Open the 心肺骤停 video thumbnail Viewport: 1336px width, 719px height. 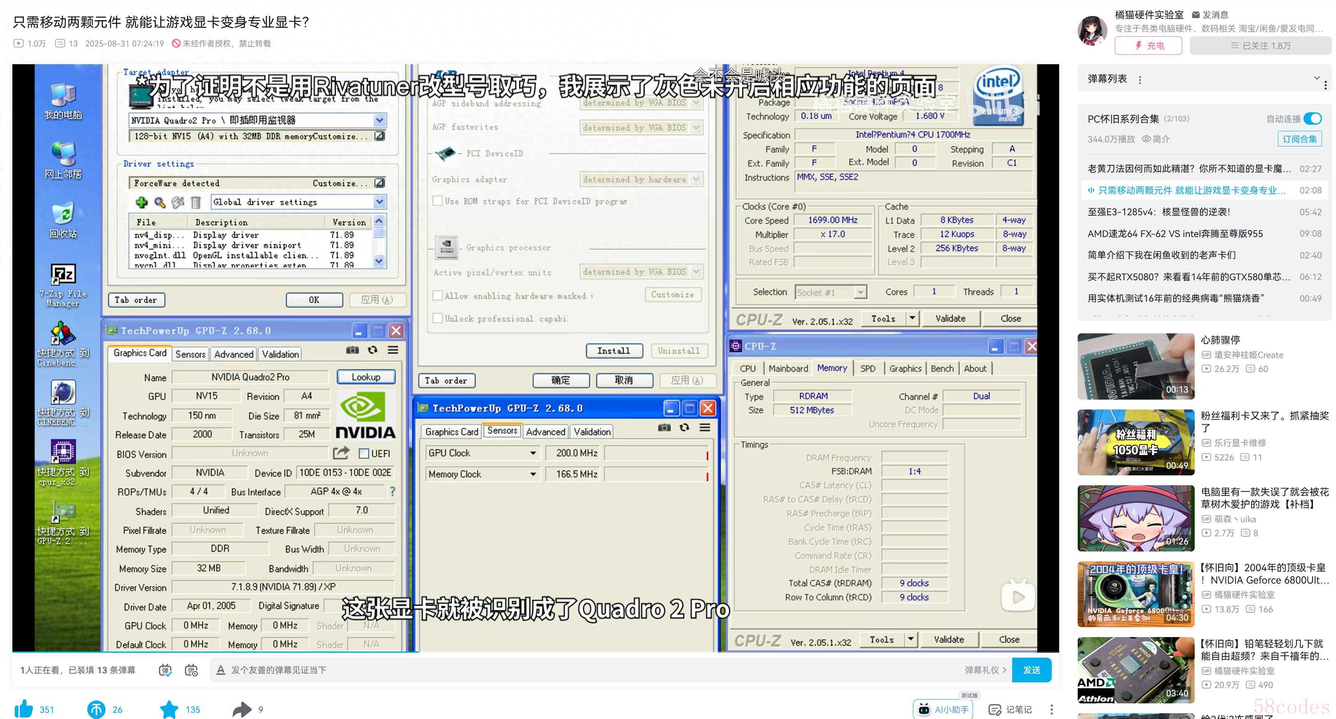1135,366
